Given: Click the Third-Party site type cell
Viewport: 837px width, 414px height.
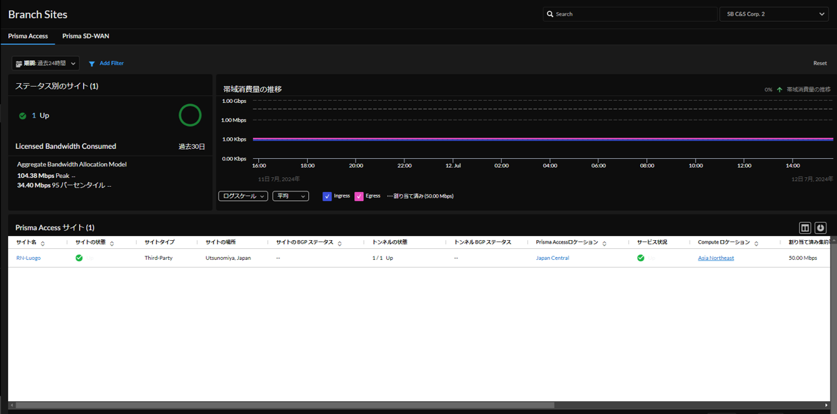Looking at the screenshot, I should 158,258.
